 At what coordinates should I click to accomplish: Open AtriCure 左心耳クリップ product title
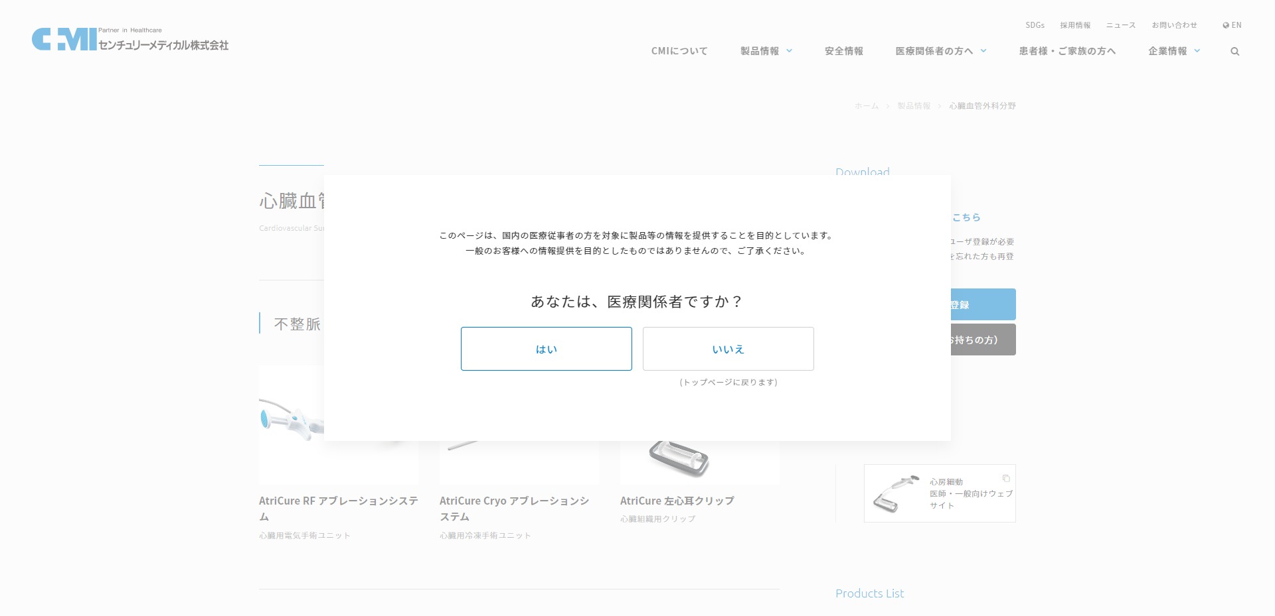click(x=677, y=501)
